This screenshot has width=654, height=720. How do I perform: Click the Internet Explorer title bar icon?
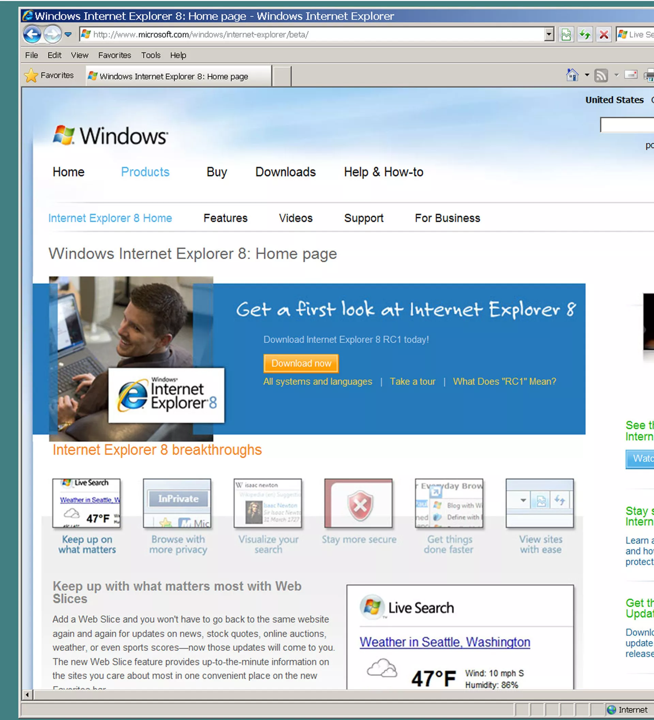(x=28, y=16)
